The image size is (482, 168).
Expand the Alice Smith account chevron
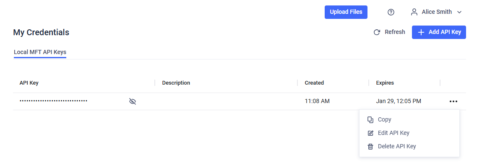[x=459, y=12]
